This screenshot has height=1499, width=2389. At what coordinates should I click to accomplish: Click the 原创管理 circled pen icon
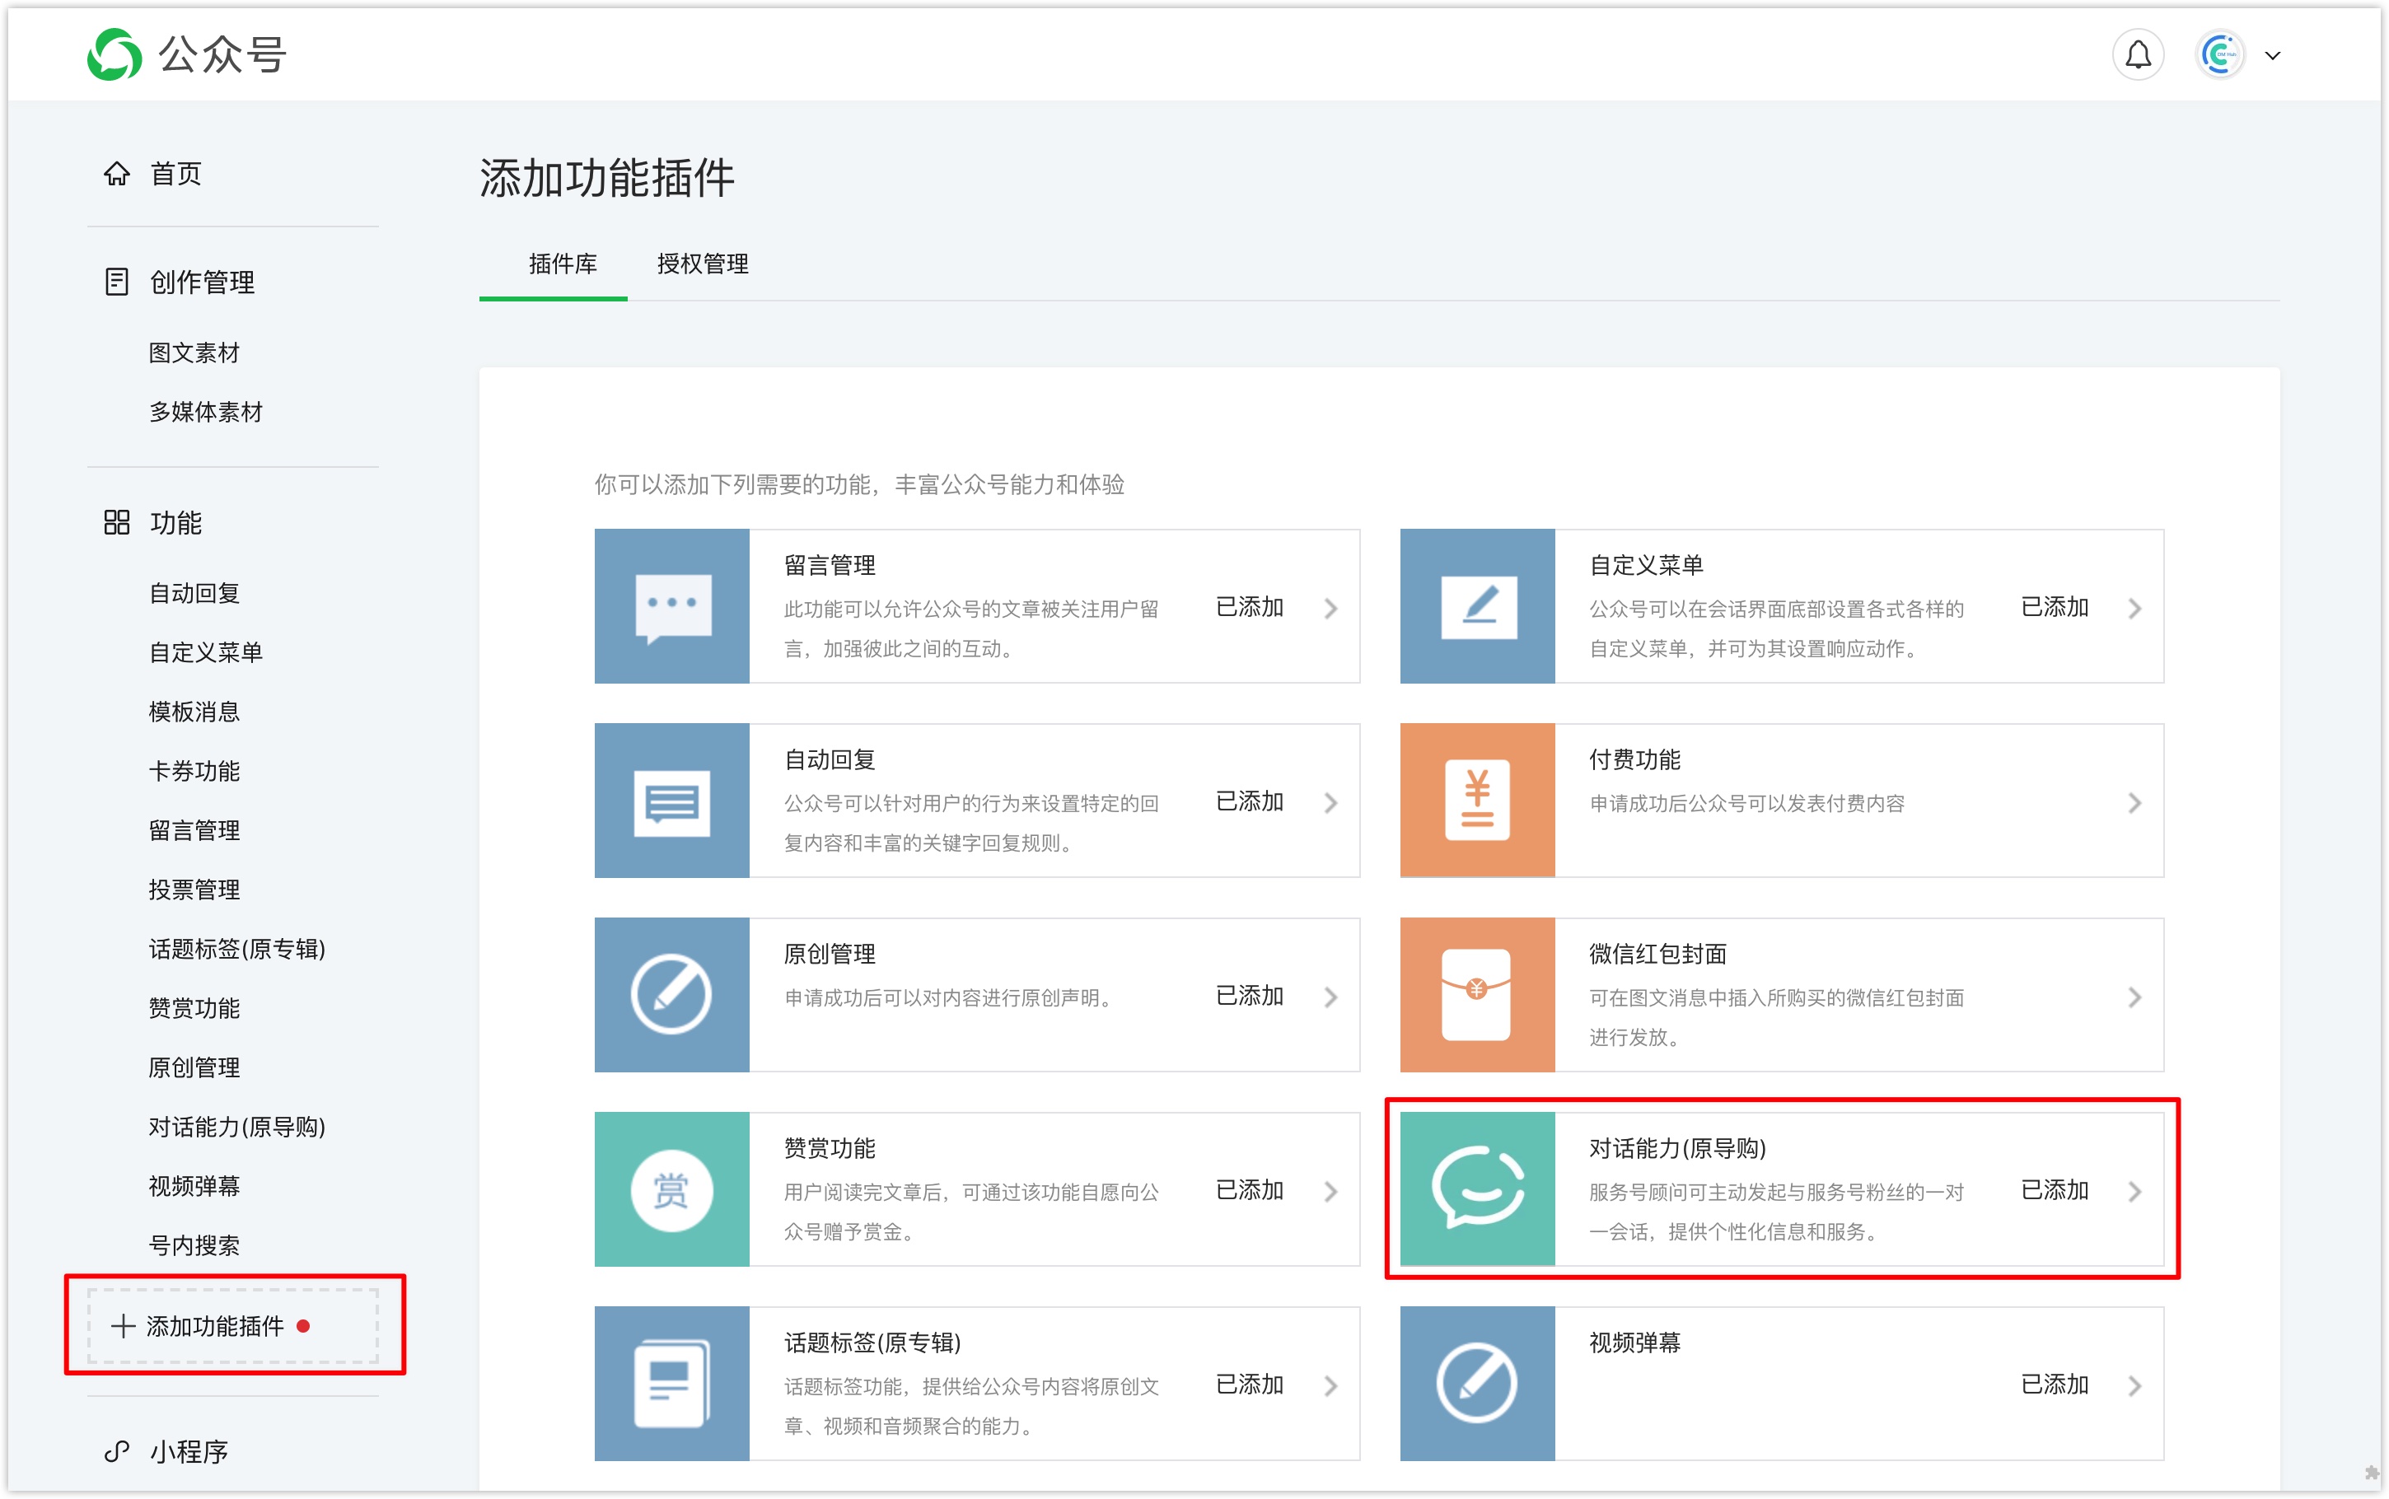pos(672,994)
